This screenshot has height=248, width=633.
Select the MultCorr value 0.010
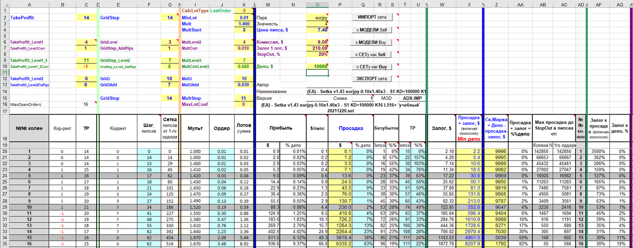[244, 48]
